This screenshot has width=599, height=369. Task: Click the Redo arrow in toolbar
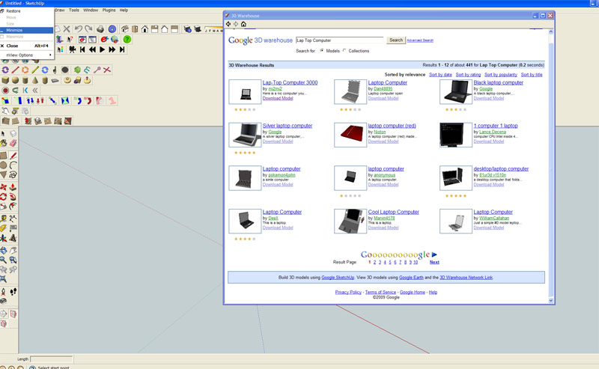tap(88, 28)
